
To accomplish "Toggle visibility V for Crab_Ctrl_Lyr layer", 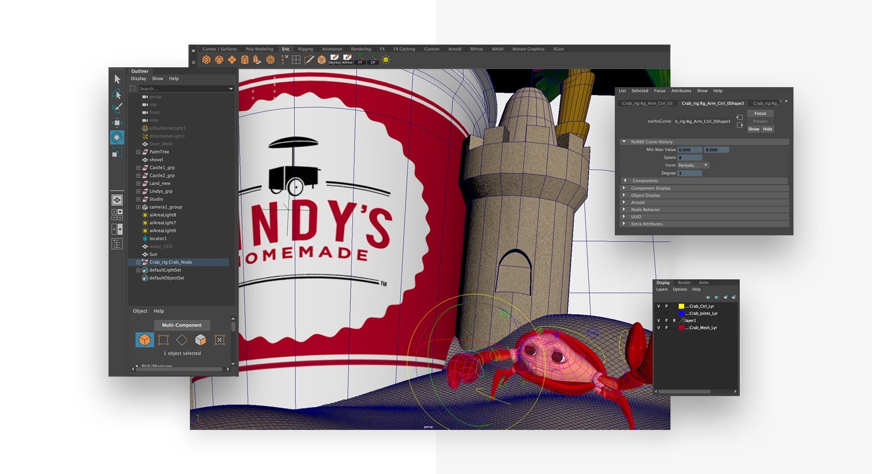I will (658, 306).
